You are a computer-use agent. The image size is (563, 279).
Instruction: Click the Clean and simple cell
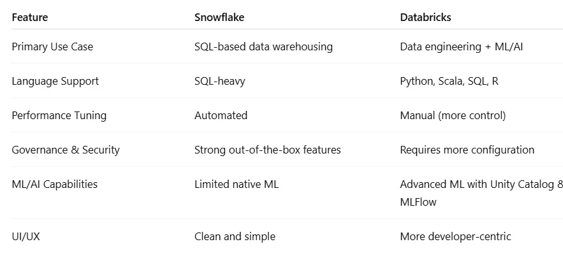pos(235,237)
